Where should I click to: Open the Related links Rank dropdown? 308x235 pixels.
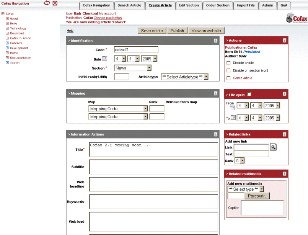tap(240, 161)
